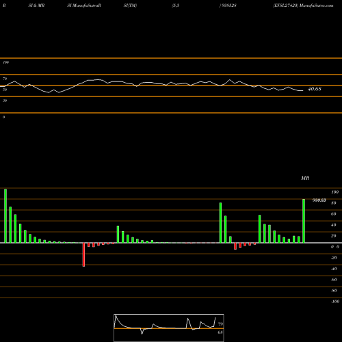
Task: Click the RSI axis label 30
Action: click(x=5, y=101)
